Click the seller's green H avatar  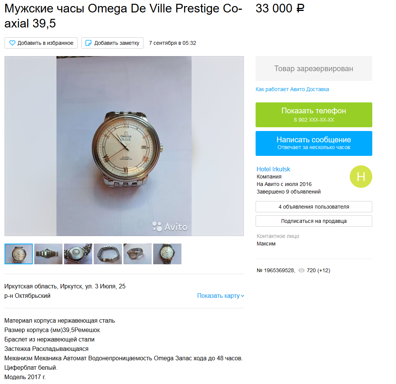pyautogui.click(x=361, y=177)
